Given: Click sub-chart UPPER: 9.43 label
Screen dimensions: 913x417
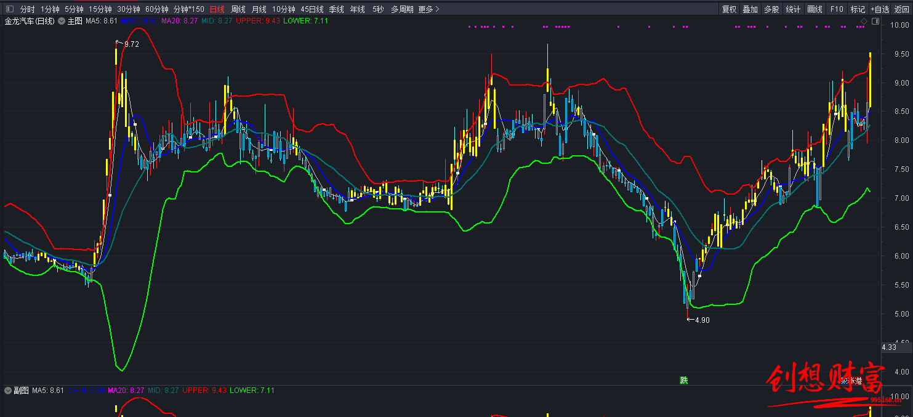Looking at the screenshot, I should pyautogui.click(x=204, y=391).
